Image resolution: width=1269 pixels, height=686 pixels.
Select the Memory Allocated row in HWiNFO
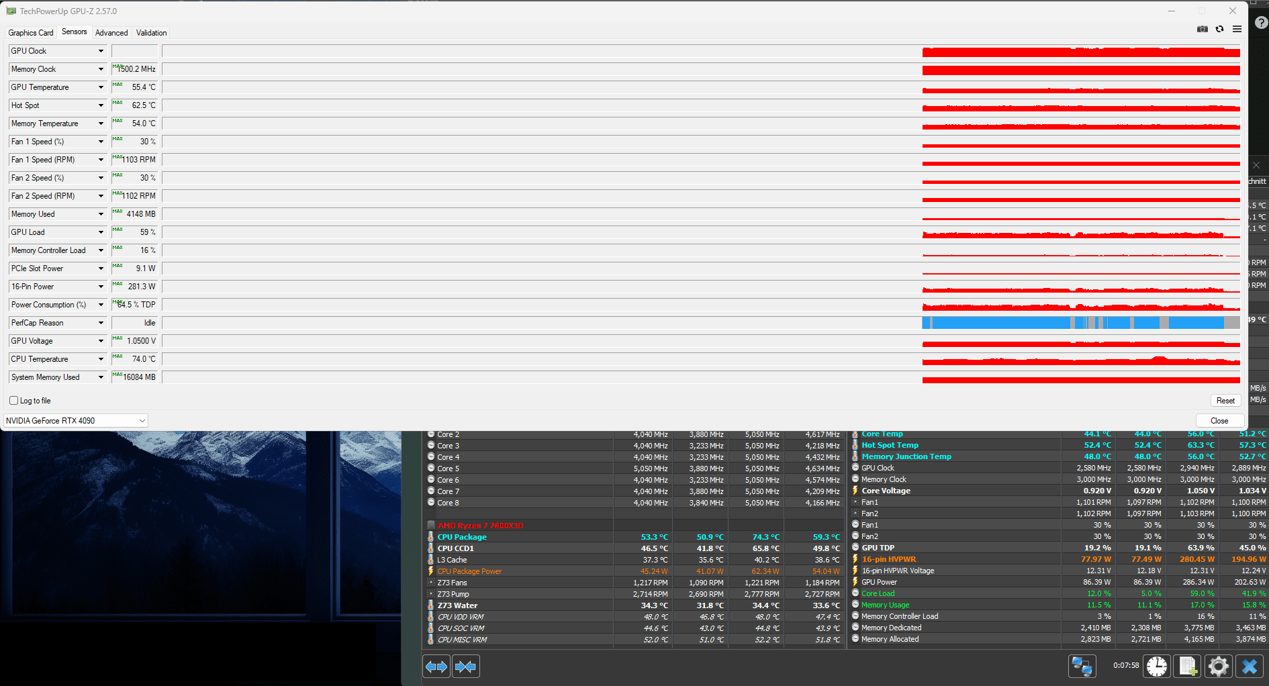(1058, 639)
